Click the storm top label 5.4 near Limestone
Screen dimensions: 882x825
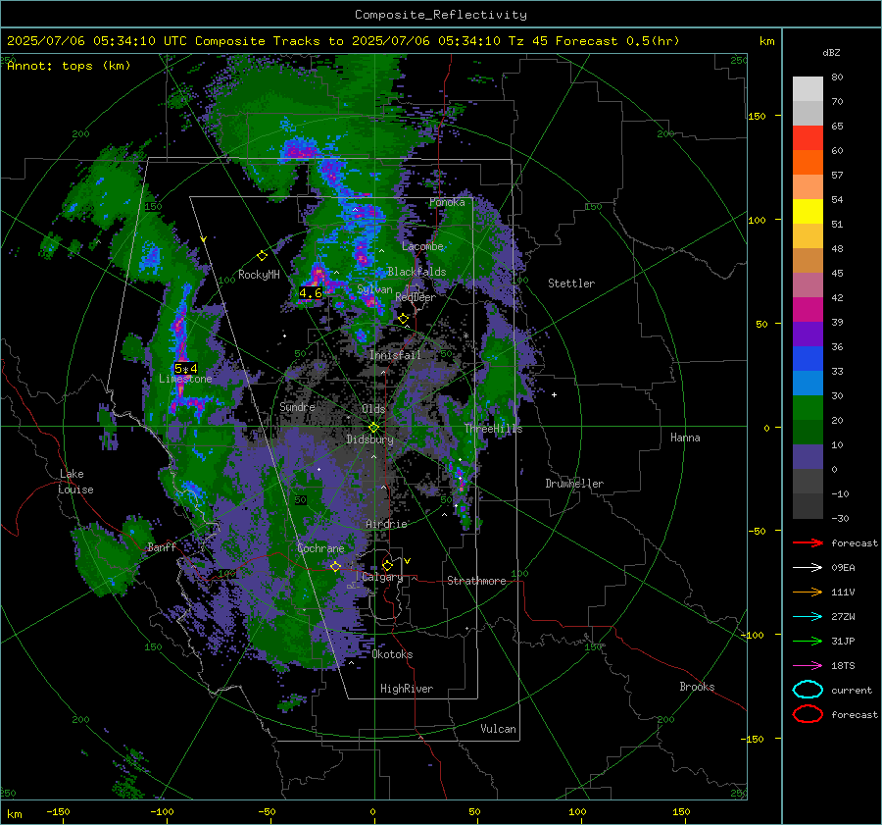pos(185,368)
